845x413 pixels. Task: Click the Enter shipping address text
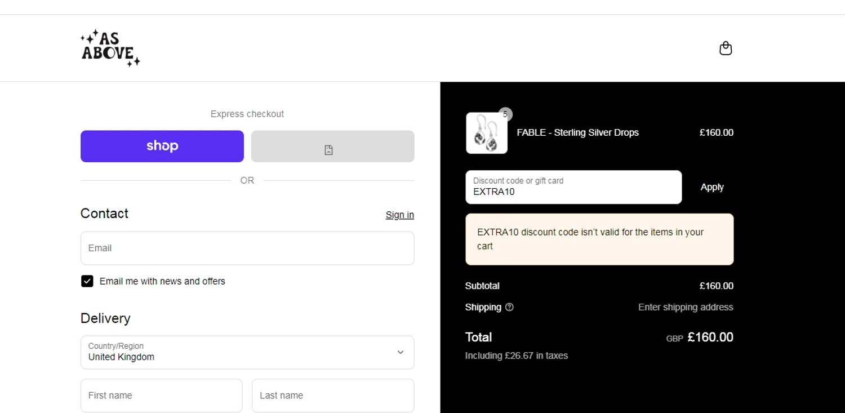686,307
